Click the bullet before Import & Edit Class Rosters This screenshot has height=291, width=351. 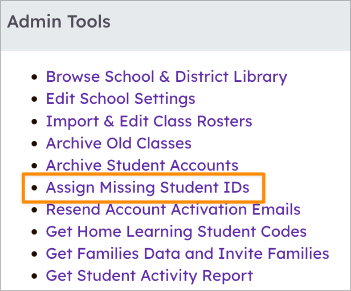(33, 122)
